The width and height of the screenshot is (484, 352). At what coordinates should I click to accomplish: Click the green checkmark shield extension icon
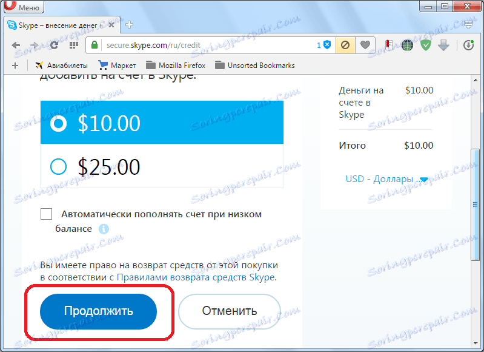point(426,46)
